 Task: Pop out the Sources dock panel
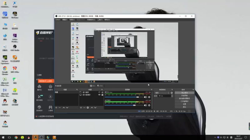[102, 90]
